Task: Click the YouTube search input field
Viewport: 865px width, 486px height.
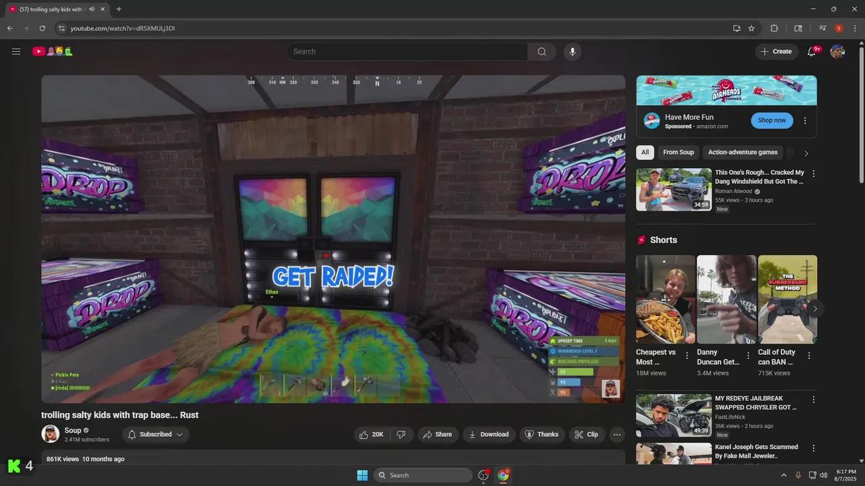Action: [407, 52]
